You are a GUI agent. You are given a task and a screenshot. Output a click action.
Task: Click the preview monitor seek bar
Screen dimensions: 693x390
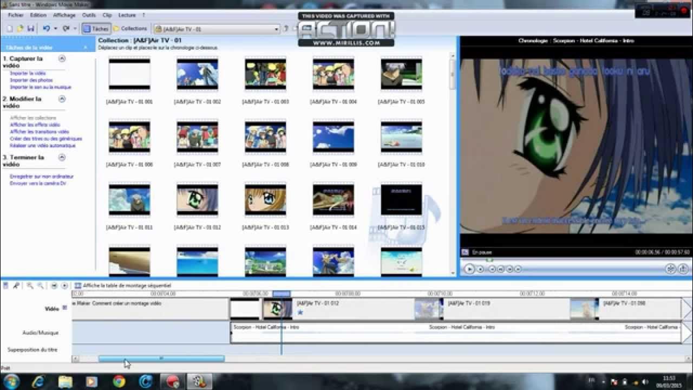coord(576,261)
